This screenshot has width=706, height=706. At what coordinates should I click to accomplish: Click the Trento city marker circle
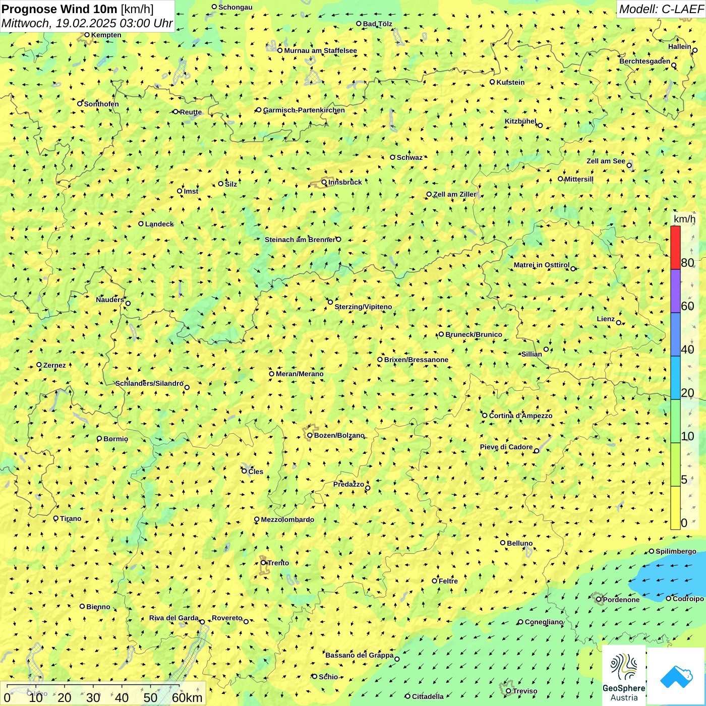click(x=263, y=563)
